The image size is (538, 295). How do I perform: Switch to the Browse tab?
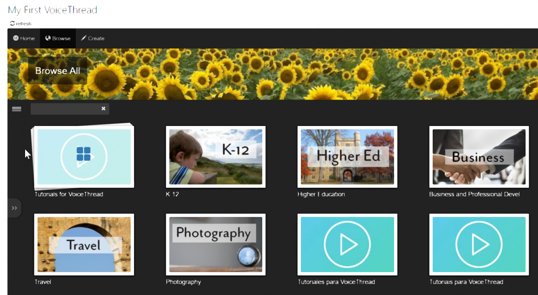58,39
